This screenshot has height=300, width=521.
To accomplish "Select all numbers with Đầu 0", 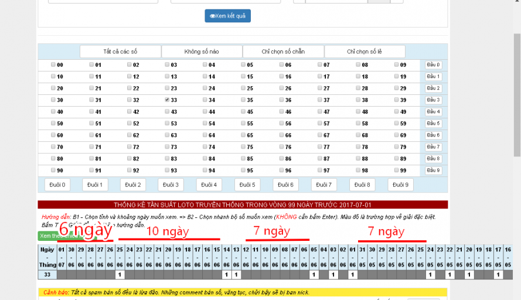I will click(433, 65).
